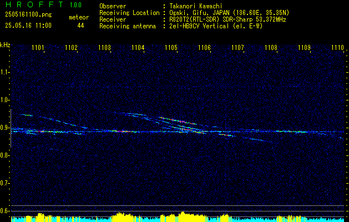Click the 1102 time axis marker
Viewport: 349px width, 222px height.
tap(71, 47)
